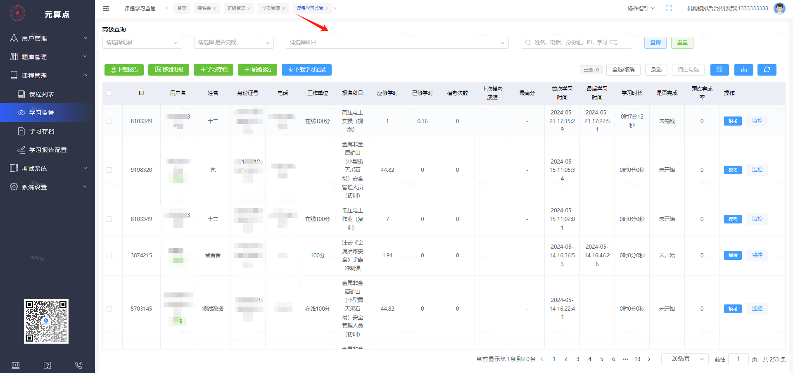Click the pagination ellipsis for more pages
Viewport: 793px width, 373px height.
click(x=625, y=359)
